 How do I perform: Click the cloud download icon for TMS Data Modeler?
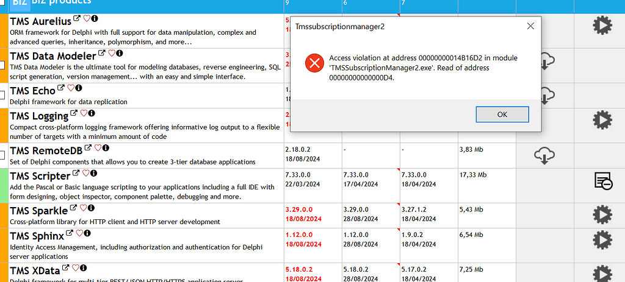pos(549,62)
